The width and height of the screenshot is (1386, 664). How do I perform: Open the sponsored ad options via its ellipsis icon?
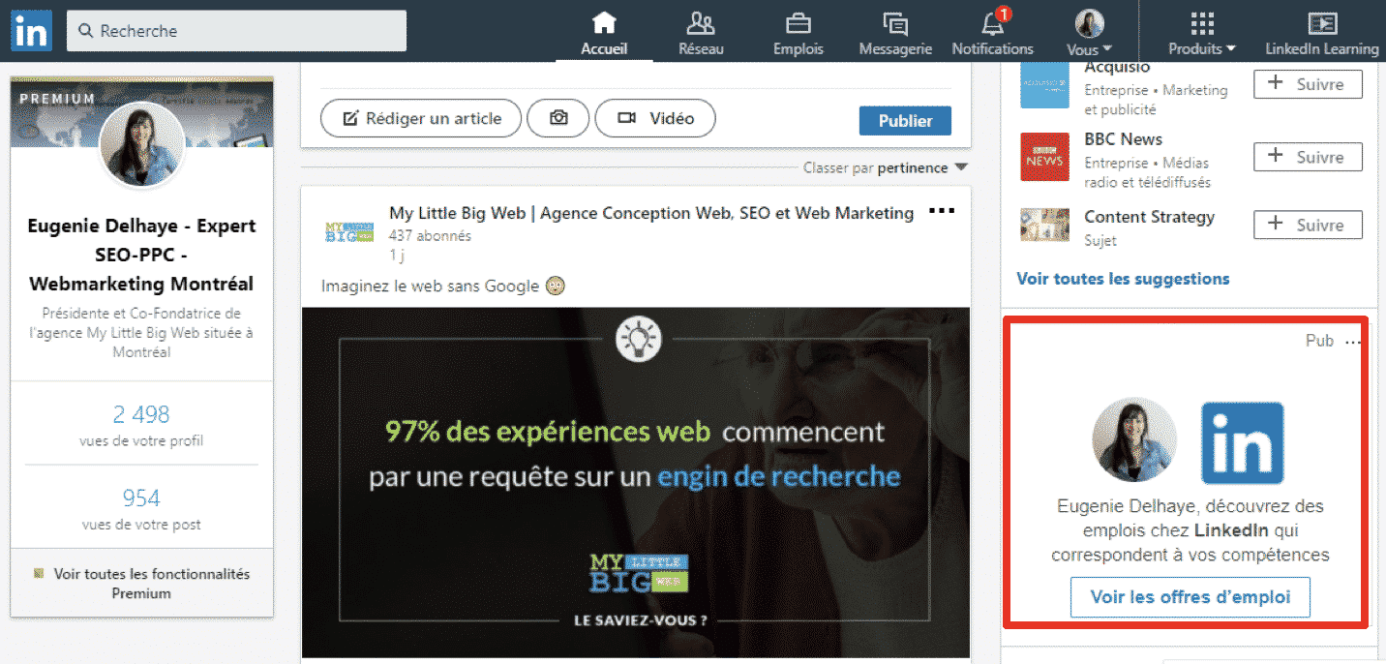pos(1352,341)
